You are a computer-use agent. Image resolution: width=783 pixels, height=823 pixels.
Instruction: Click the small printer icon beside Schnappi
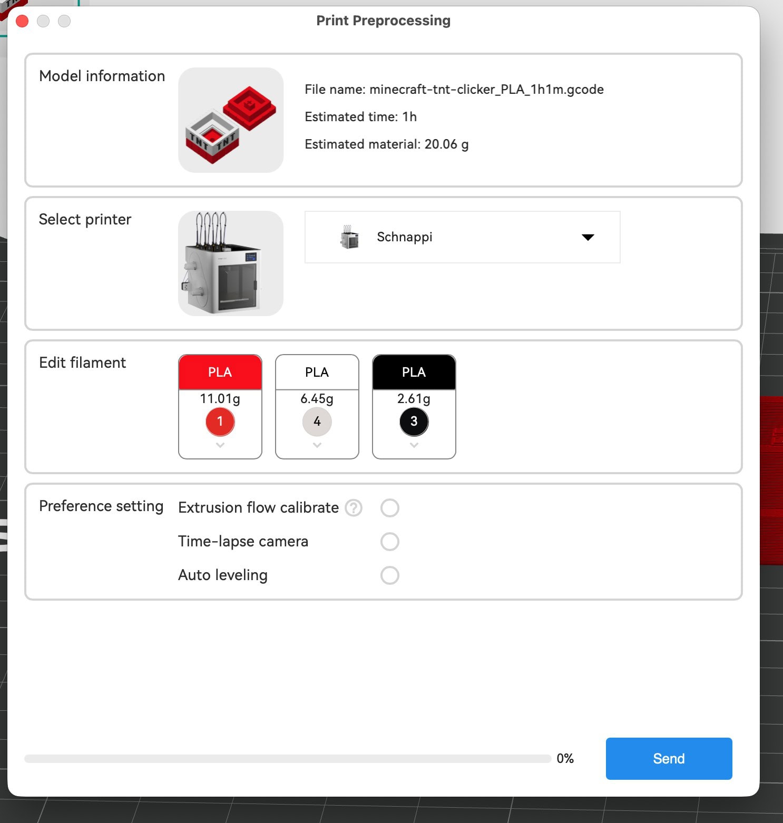(x=349, y=237)
